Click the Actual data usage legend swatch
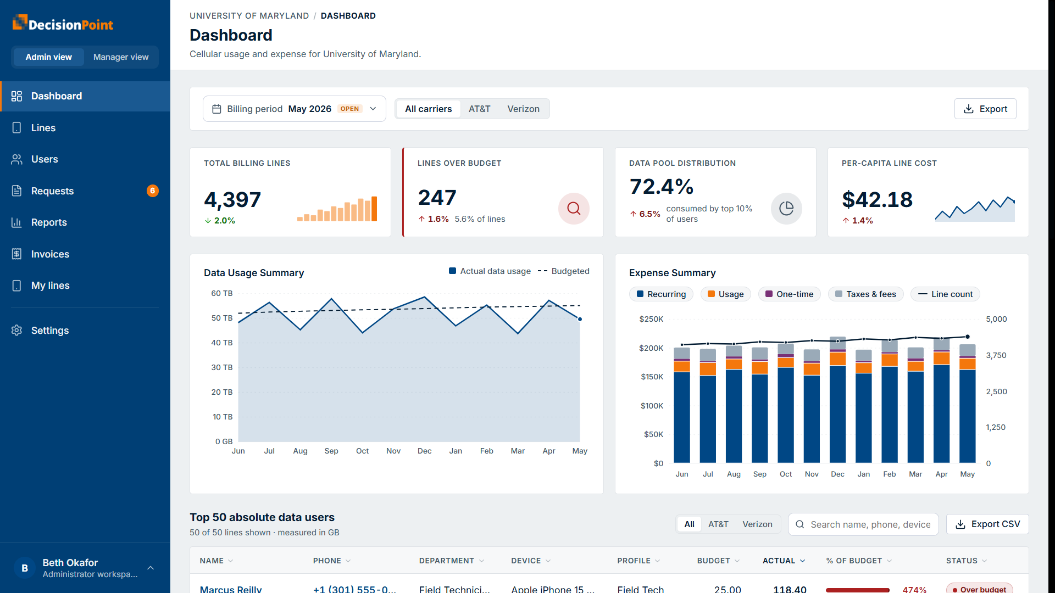Image resolution: width=1055 pixels, height=593 pixels. [452, 271]
